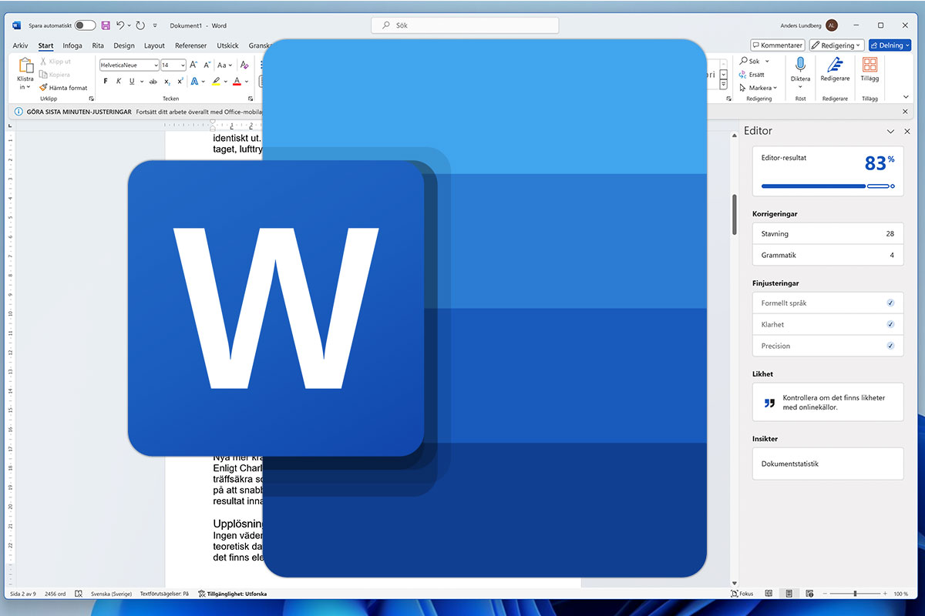Viewport: 925px width, 616px height.
Task: Select the Diktera (Dictate) microphone icon
Action: (801, 65)
